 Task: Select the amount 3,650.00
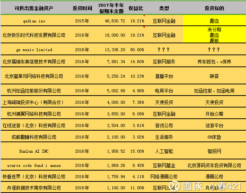[116, 114]
